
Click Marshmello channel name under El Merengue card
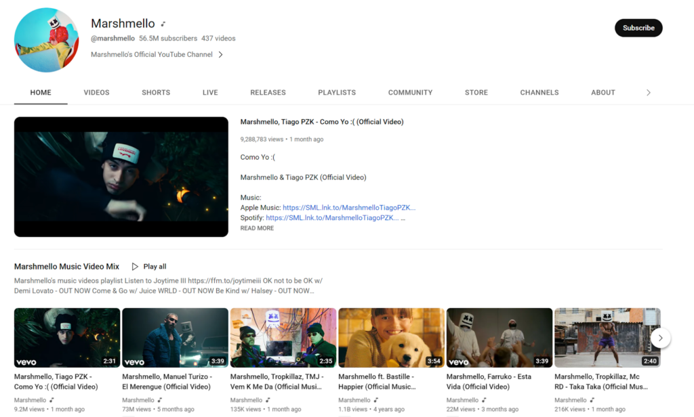pos(138,400)
